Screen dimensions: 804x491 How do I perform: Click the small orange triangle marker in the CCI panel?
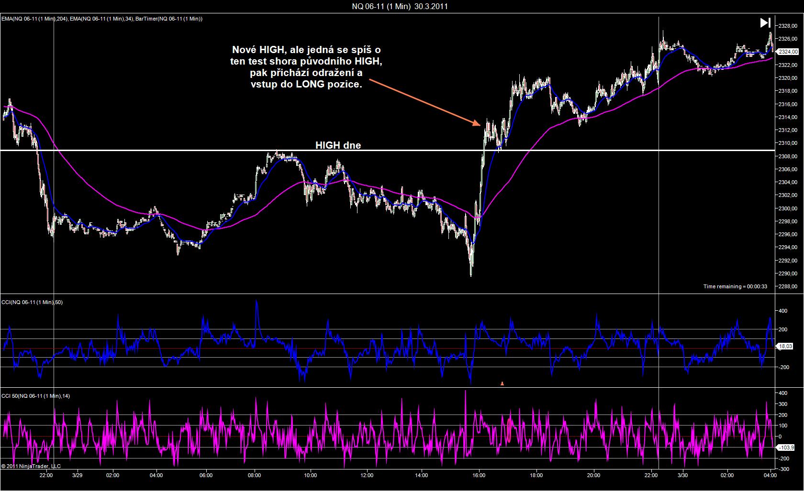502,383
